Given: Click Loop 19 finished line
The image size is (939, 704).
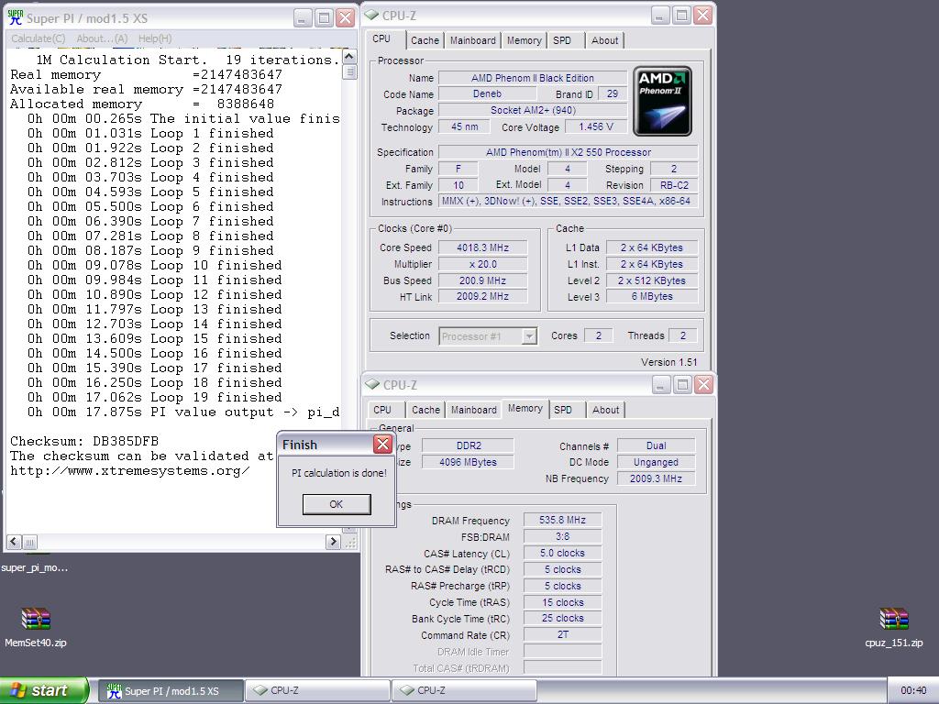Looking at the screenshot, I should click(x=154, y=398).
